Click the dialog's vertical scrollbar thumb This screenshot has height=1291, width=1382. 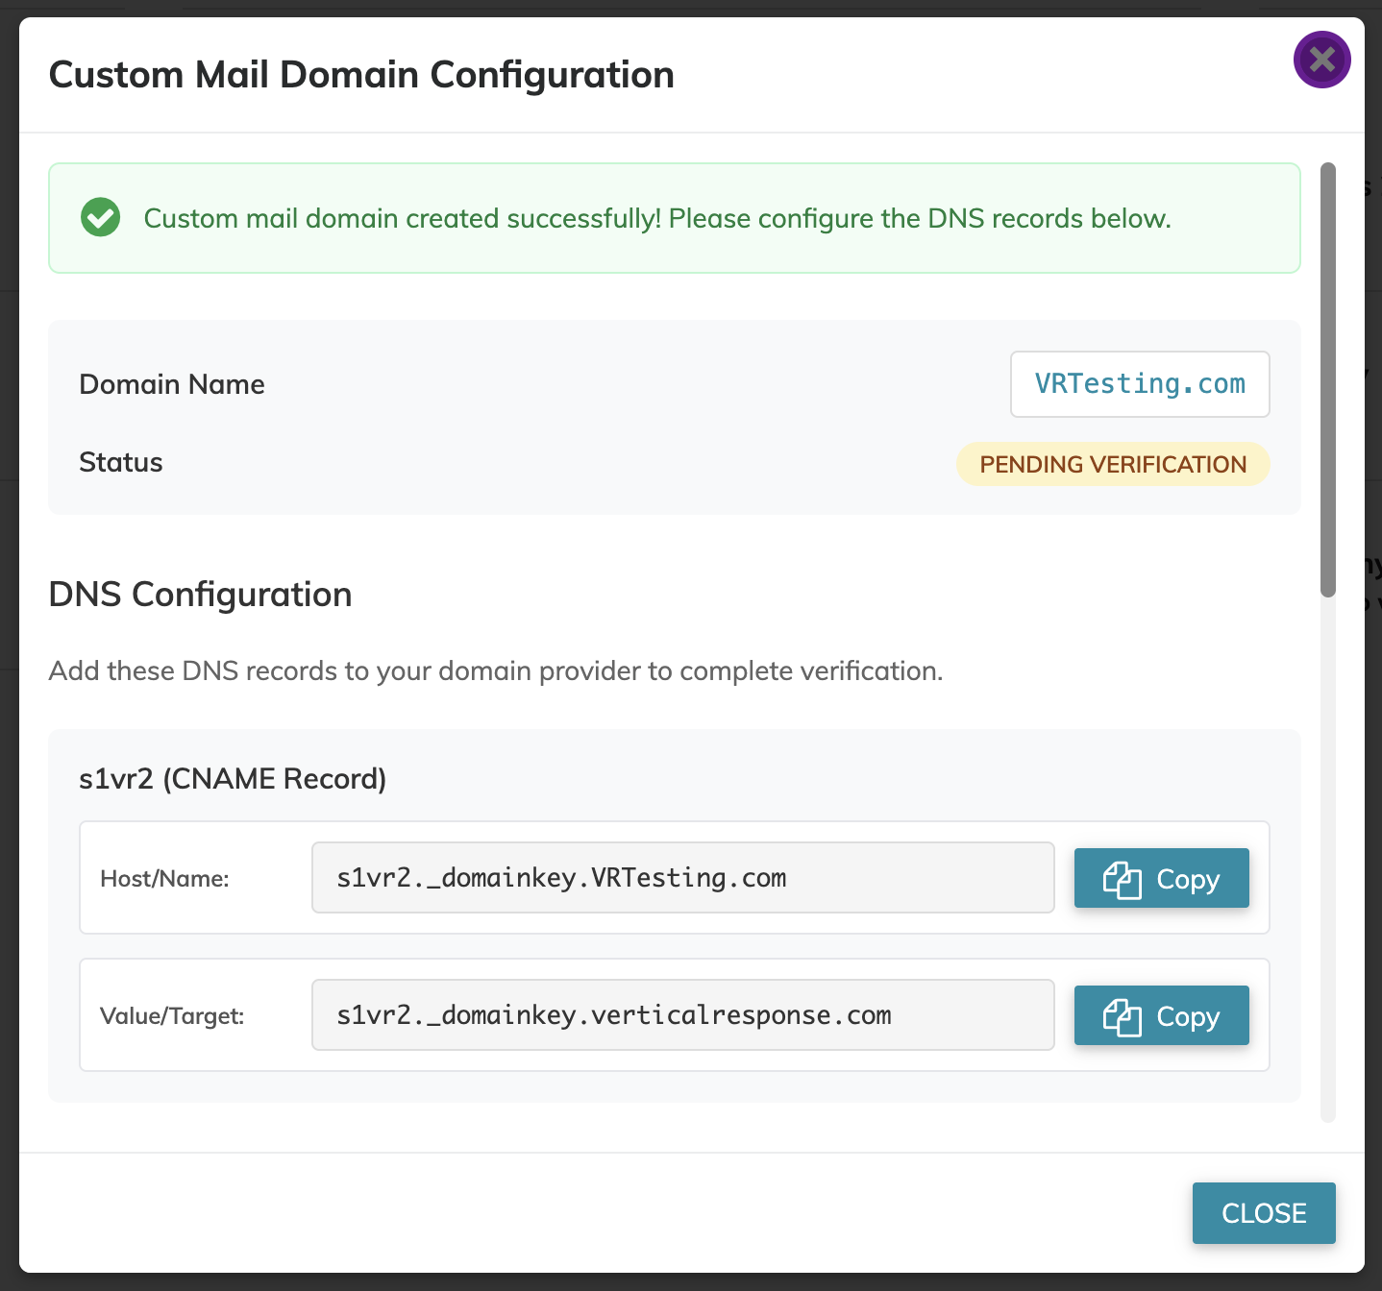point(1328,380)
